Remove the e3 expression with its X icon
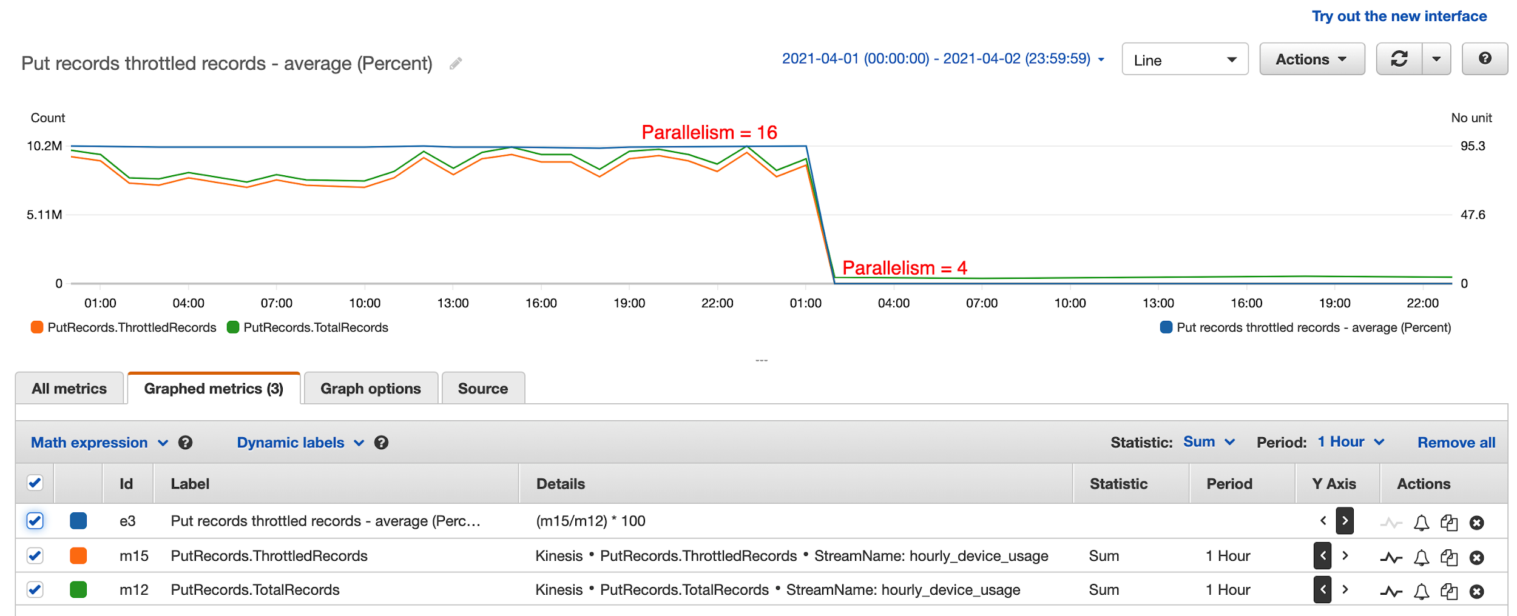 (x=1477, y=523)
